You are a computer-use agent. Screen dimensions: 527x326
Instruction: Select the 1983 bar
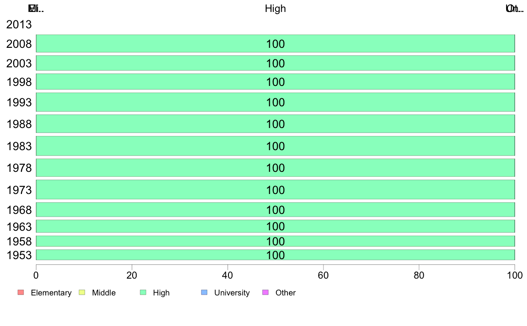point(275,146)
